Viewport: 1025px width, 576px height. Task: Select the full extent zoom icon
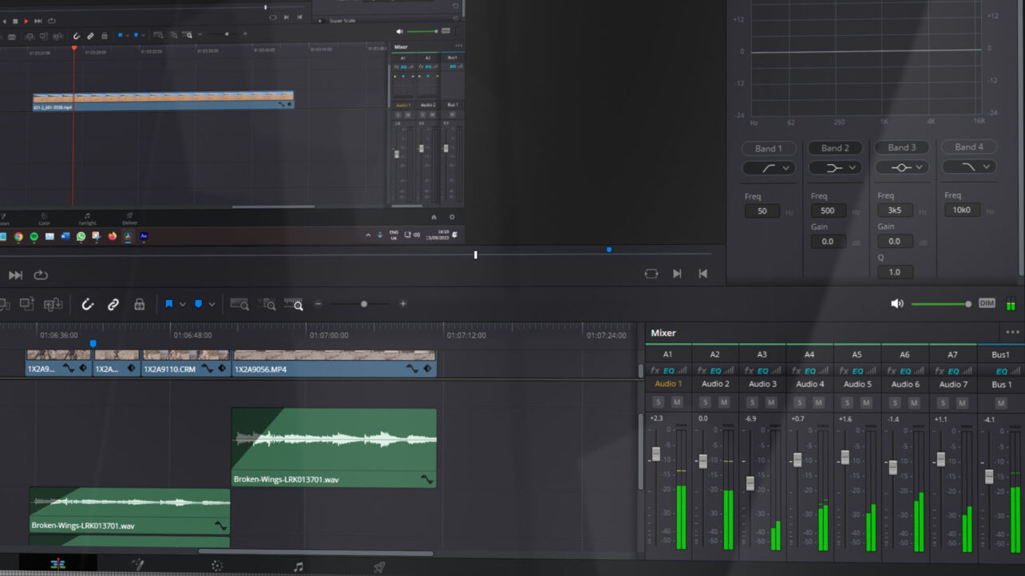(239, 304)
